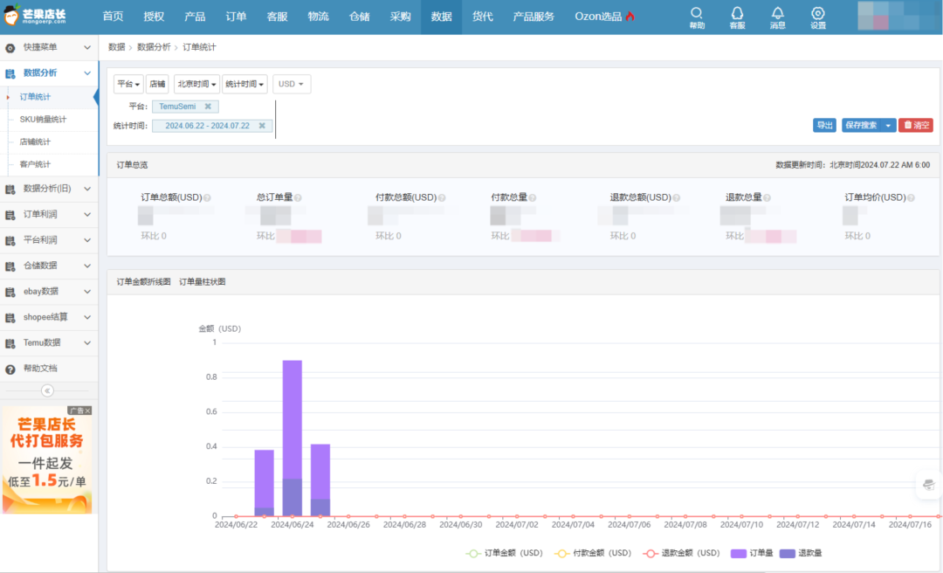
Task: Click the help icon beside 付款总额(USD)
Action: tap(442, 197)
